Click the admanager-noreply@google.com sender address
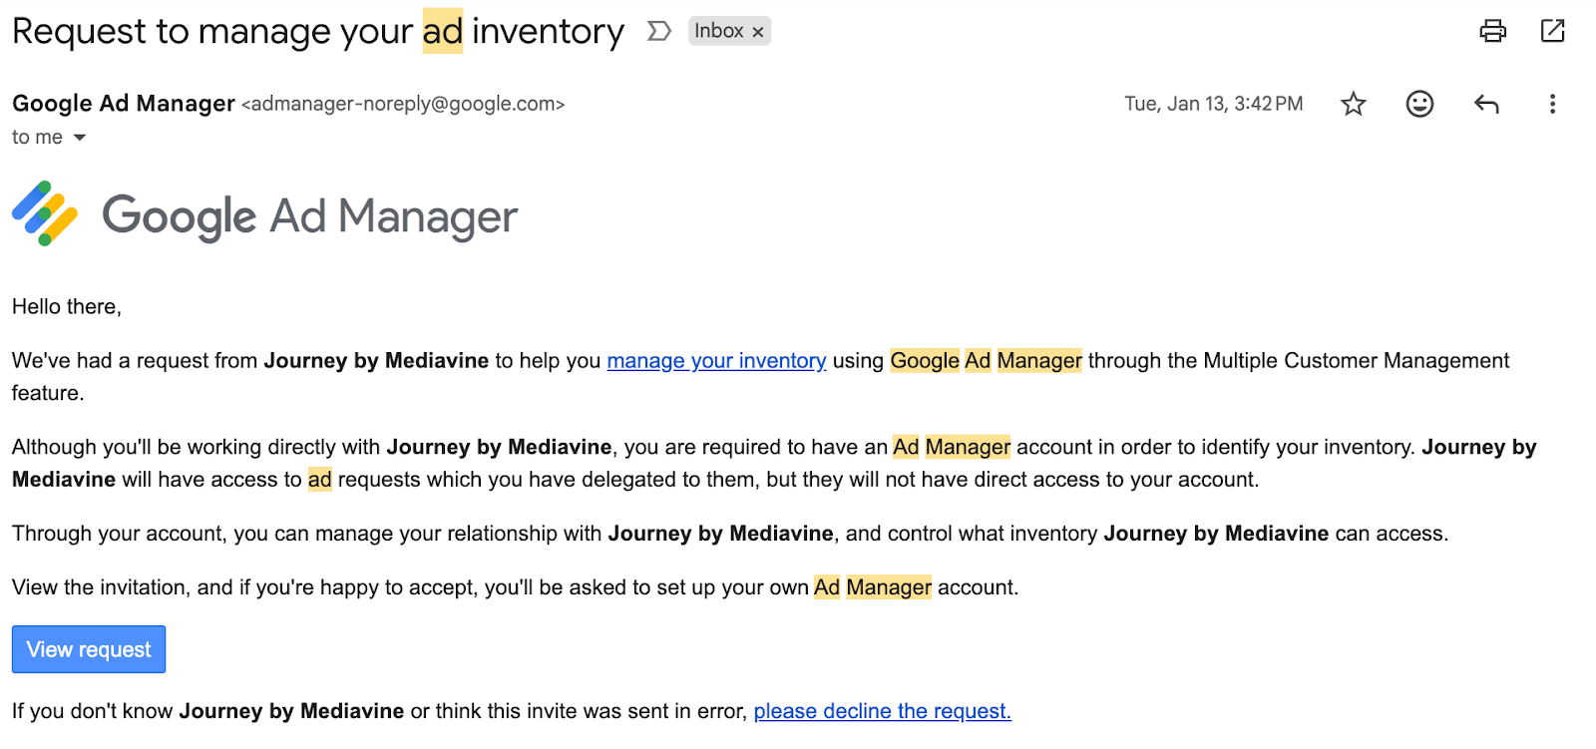The image size is (1596, 749). pyautogui.click(x=403, y=104)
